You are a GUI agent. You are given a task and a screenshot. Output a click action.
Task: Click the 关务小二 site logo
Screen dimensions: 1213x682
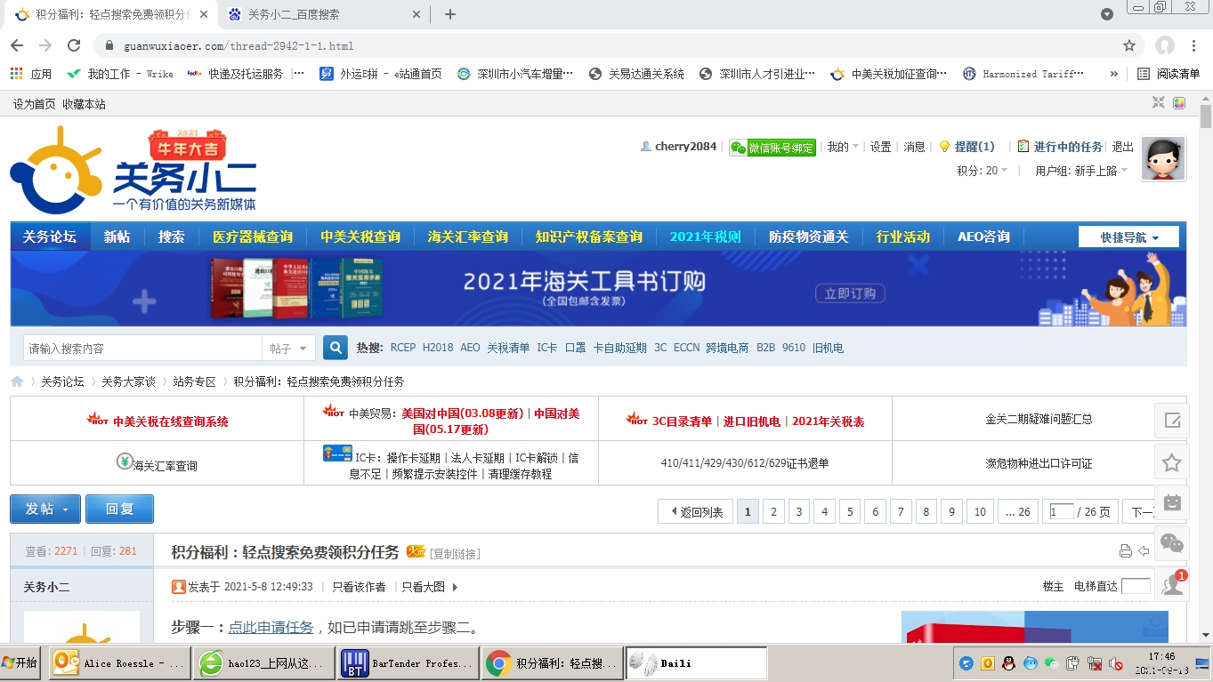click(133, 169)
